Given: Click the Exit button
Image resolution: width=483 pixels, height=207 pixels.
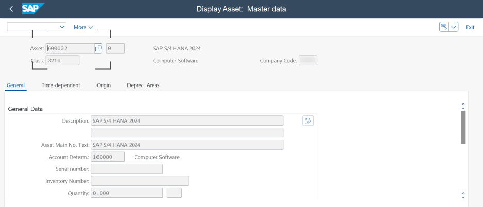Looking at the screenshot, I should [x=470, y=27].
